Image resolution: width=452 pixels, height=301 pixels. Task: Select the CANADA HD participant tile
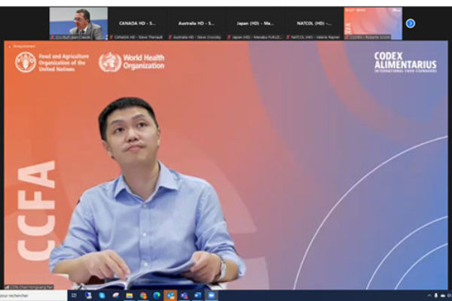137,23
